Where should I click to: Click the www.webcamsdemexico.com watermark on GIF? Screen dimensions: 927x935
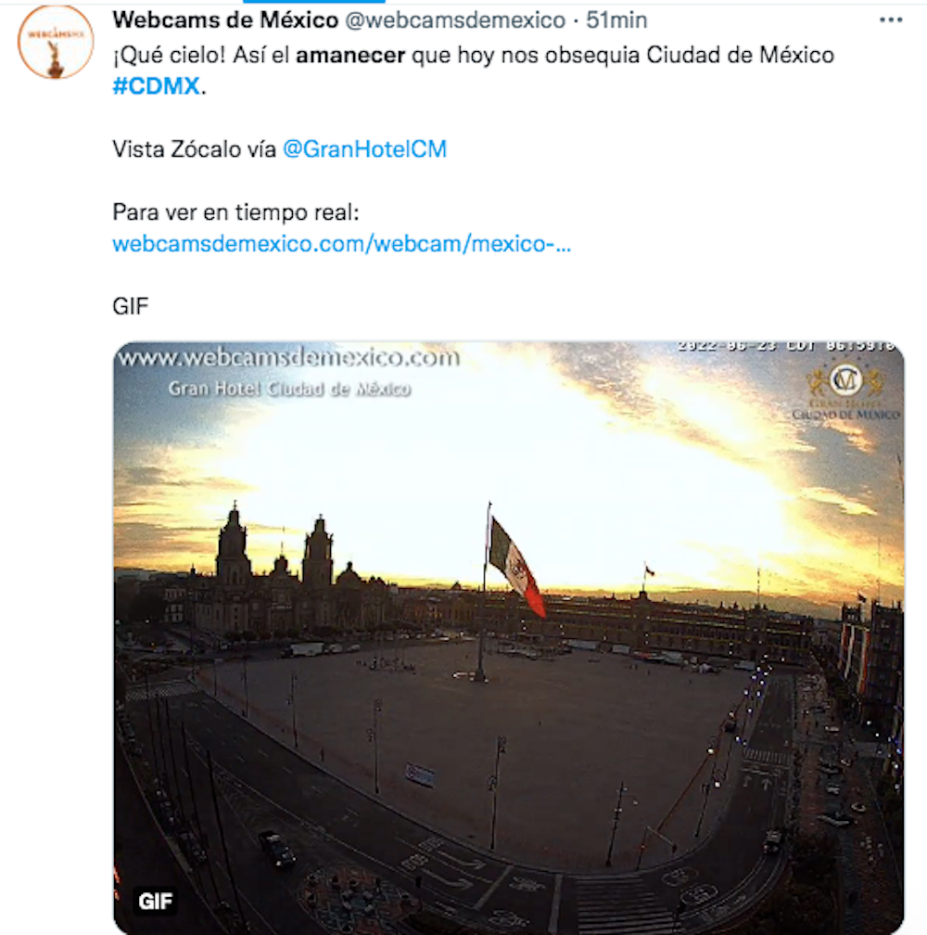289,358
